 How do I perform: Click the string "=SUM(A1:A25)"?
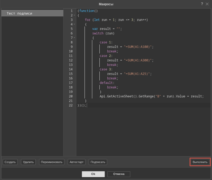(137, 74)
